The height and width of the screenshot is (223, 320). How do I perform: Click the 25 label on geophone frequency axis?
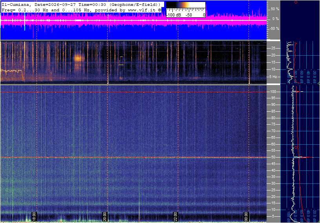point(273,48)
